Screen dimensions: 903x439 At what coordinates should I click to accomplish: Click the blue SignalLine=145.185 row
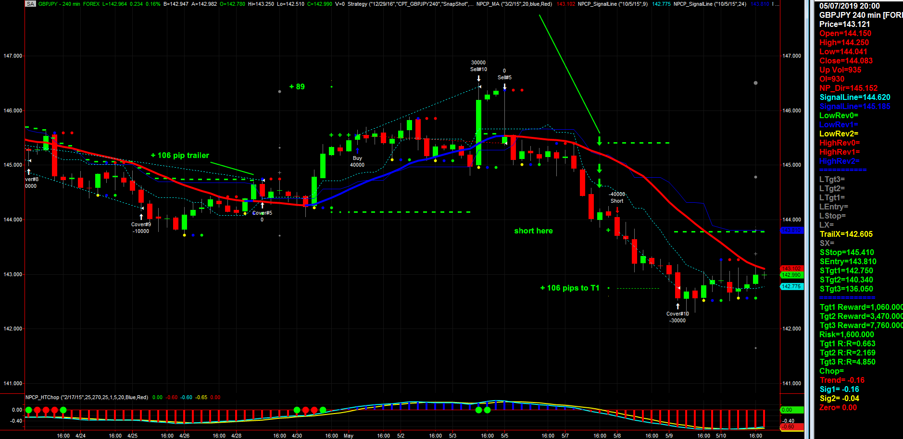tap(855, 106)
